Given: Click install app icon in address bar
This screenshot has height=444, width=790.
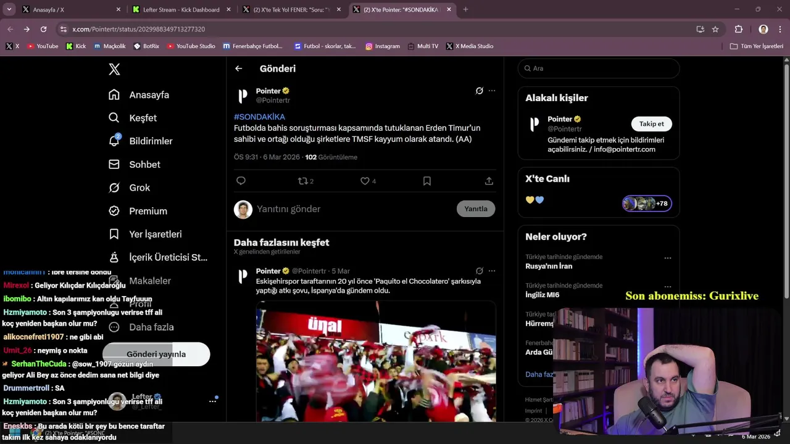Looking at the screenshot, I should 700,29.
